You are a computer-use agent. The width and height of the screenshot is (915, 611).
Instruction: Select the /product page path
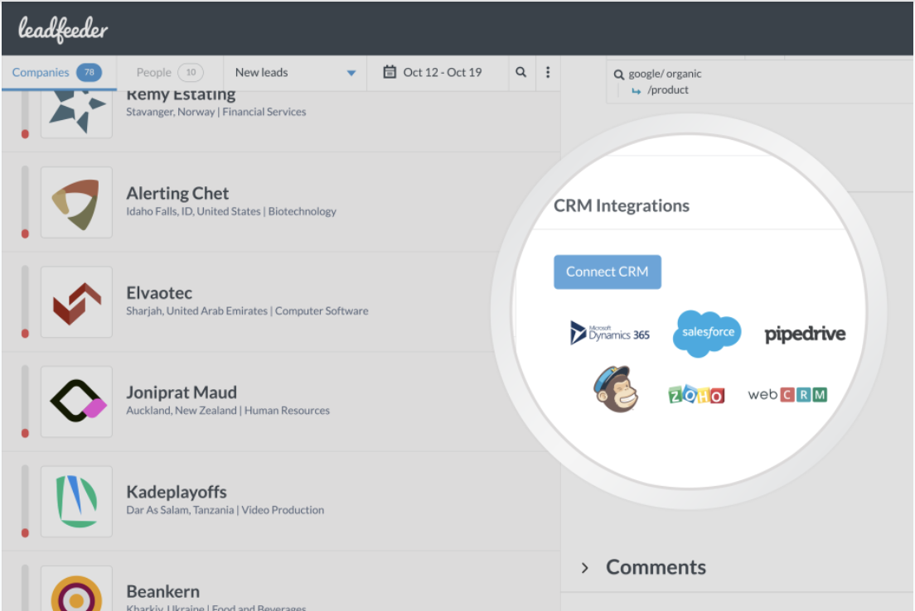(667, 89)
